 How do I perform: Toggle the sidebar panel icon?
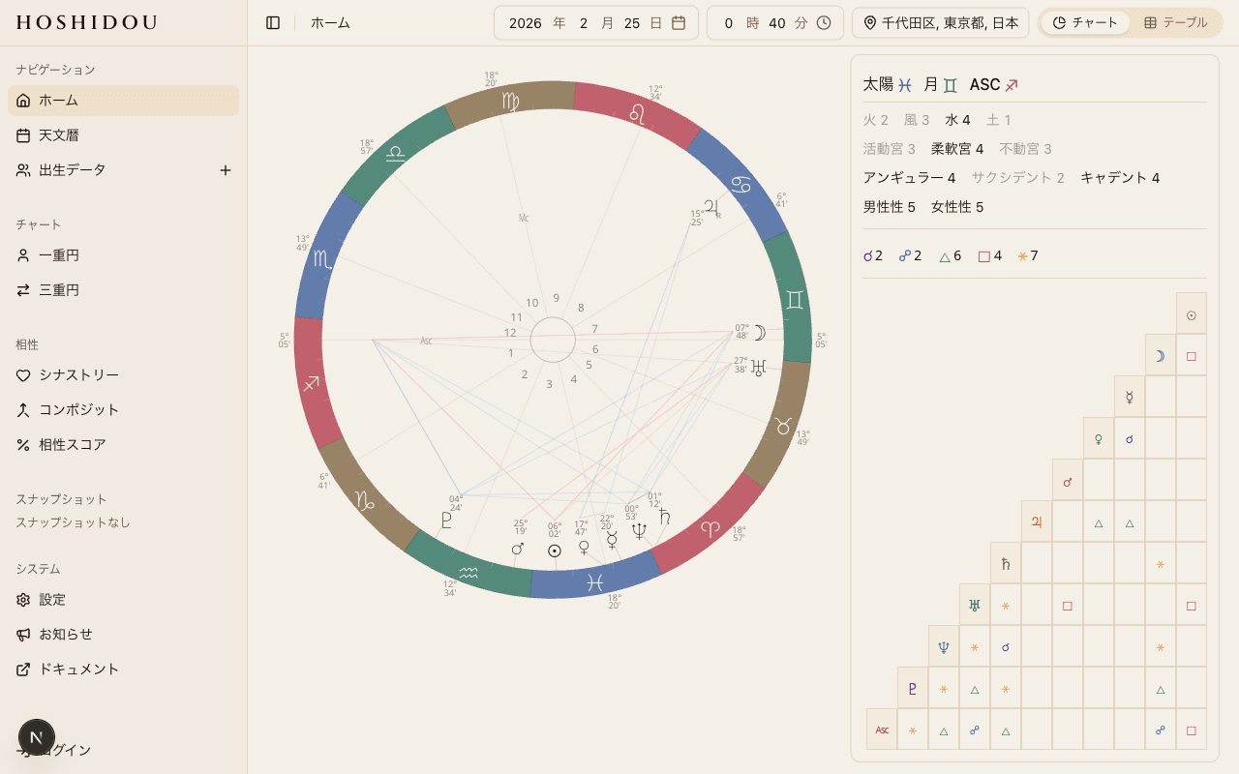point(273,22)
